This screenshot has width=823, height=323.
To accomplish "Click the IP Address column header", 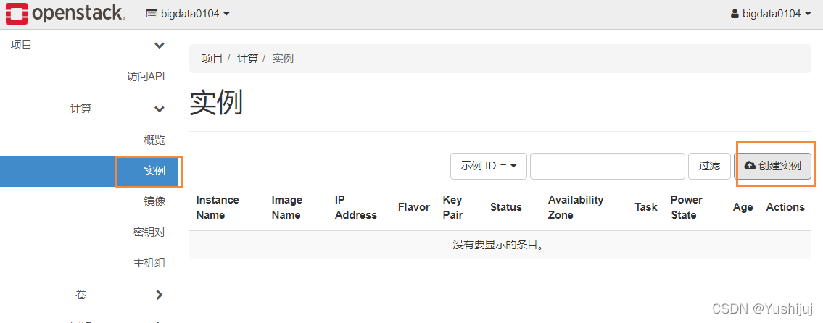I will (356, 207).
